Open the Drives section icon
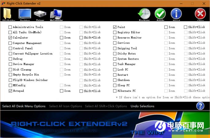The image size is (210, 138). pos(40,14)
